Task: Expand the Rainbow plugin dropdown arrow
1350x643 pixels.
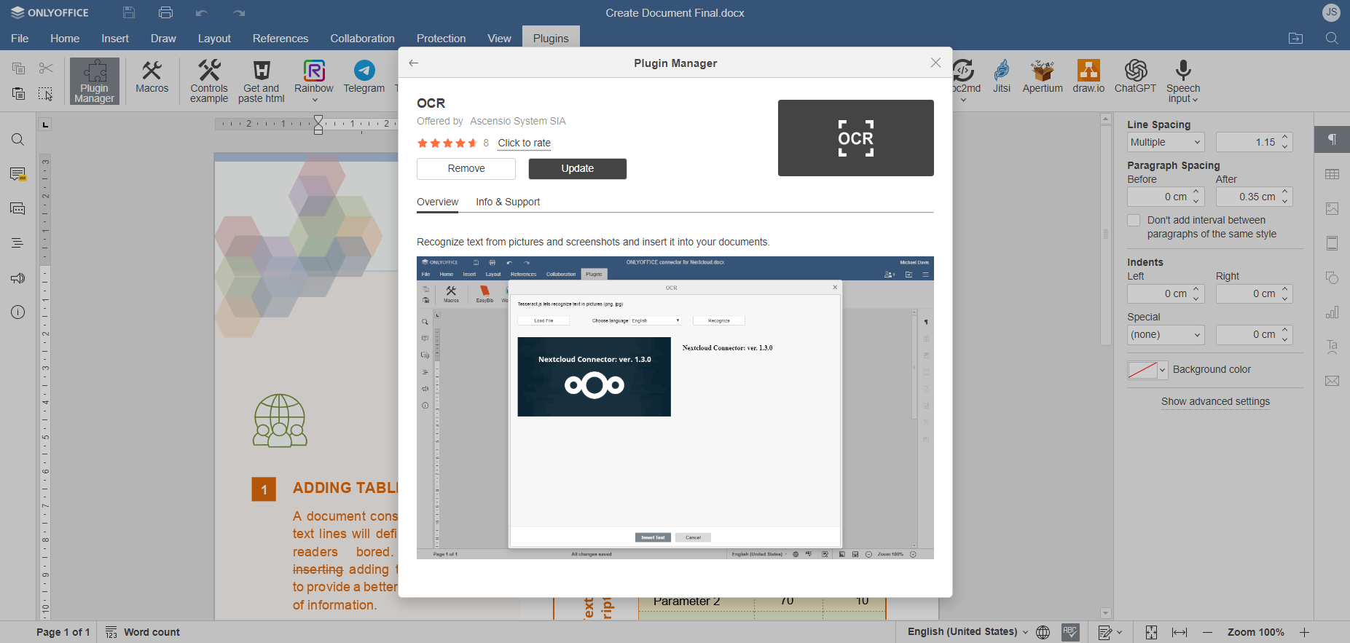Action: click(314, 100)
